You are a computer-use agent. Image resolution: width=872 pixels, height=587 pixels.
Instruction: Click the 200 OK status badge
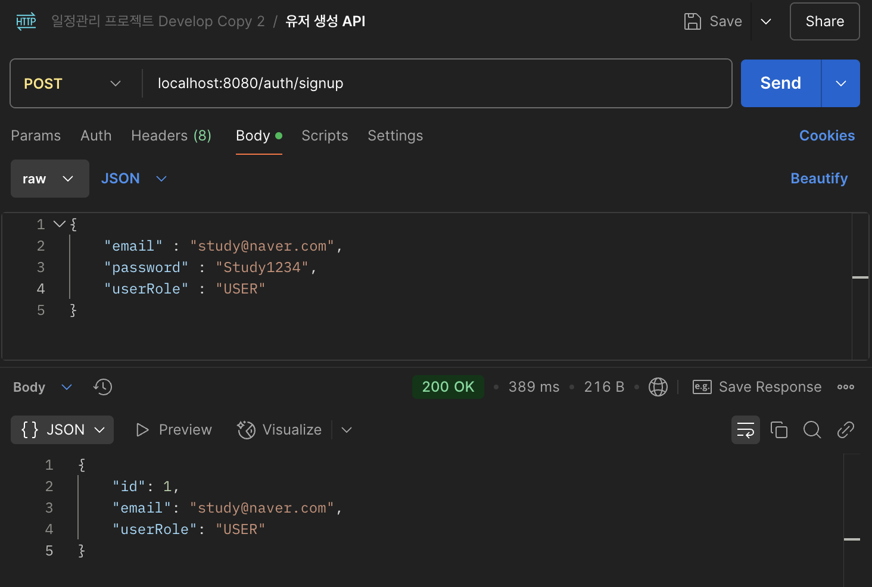coord(448,387)
